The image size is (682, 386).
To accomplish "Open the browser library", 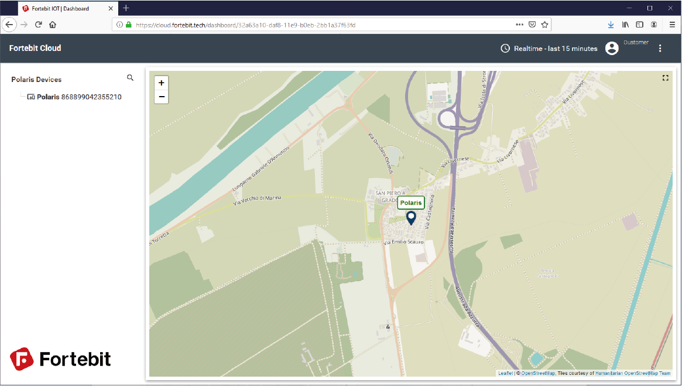I will click(625, 25).
